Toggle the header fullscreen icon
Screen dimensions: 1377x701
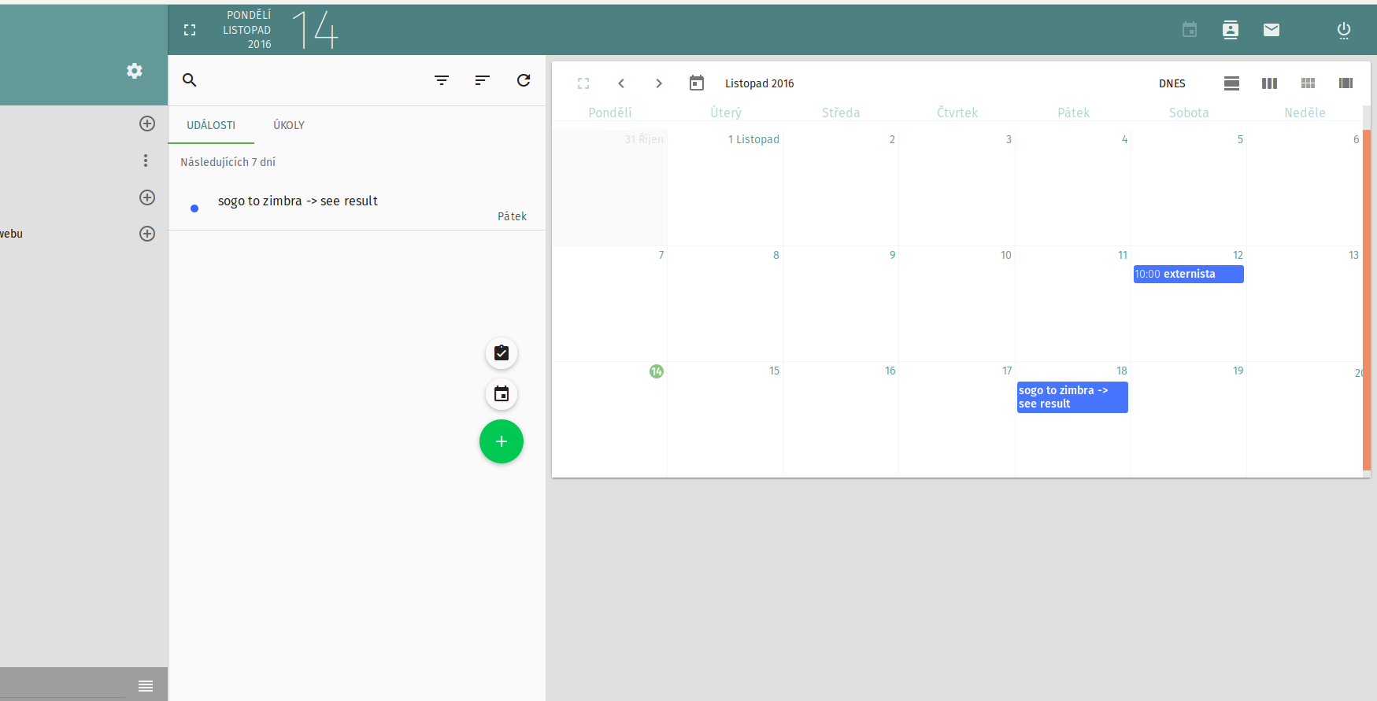point(190,30)
